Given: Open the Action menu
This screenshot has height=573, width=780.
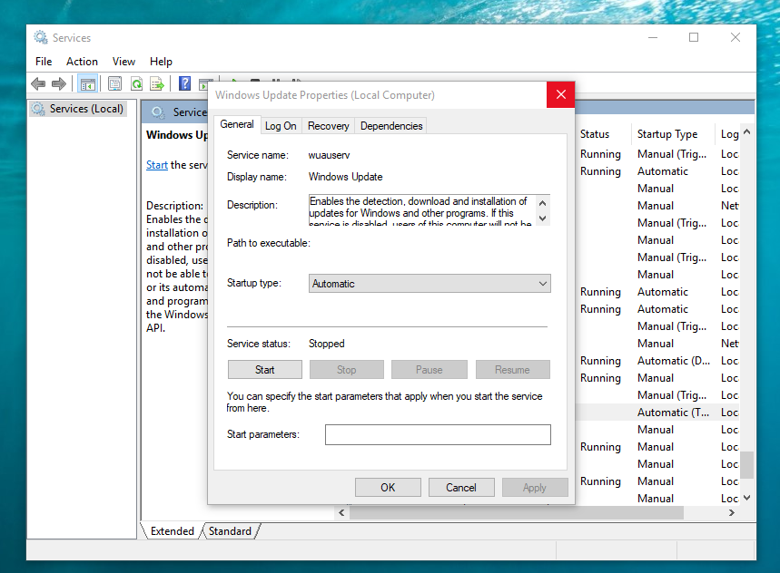Looking at the screenshot, I should point(82,62).
